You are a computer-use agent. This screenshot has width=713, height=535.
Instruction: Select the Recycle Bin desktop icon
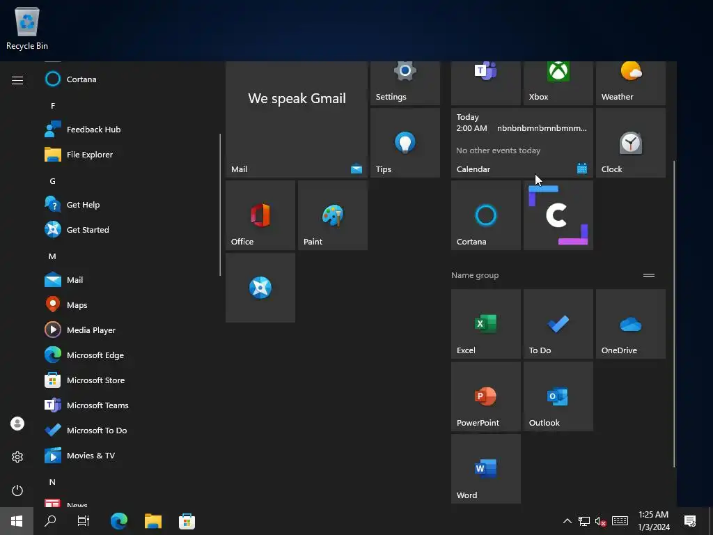click(27, 28)
